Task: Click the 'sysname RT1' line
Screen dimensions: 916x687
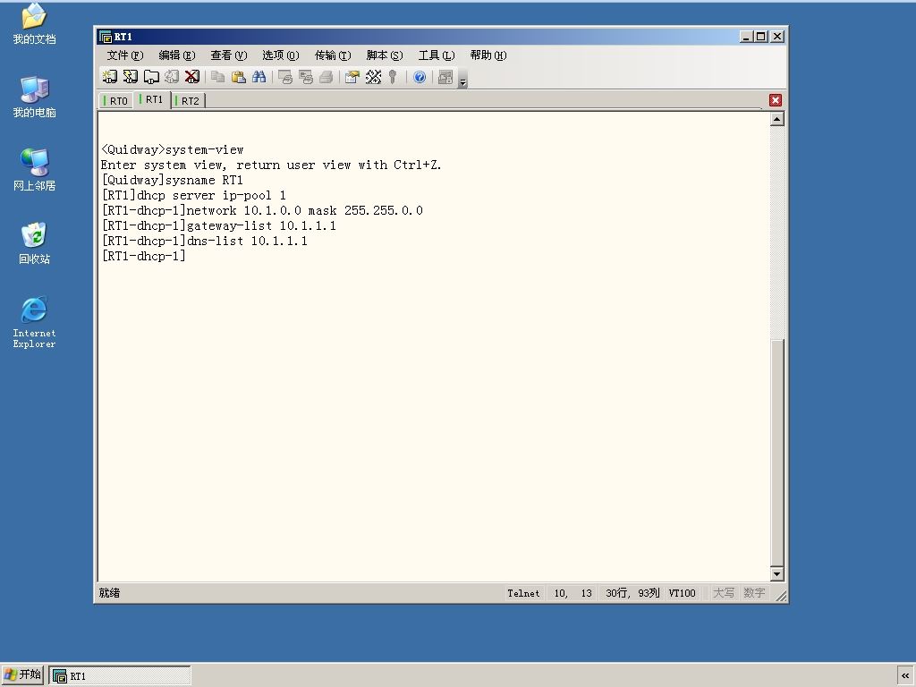Action: click(173, 180)
